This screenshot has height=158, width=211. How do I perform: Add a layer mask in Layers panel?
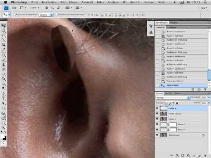(x=182, y=155)
